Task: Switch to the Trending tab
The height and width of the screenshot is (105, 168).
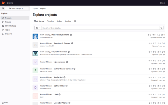Action: pyautogui.click(x=51, y=21)
